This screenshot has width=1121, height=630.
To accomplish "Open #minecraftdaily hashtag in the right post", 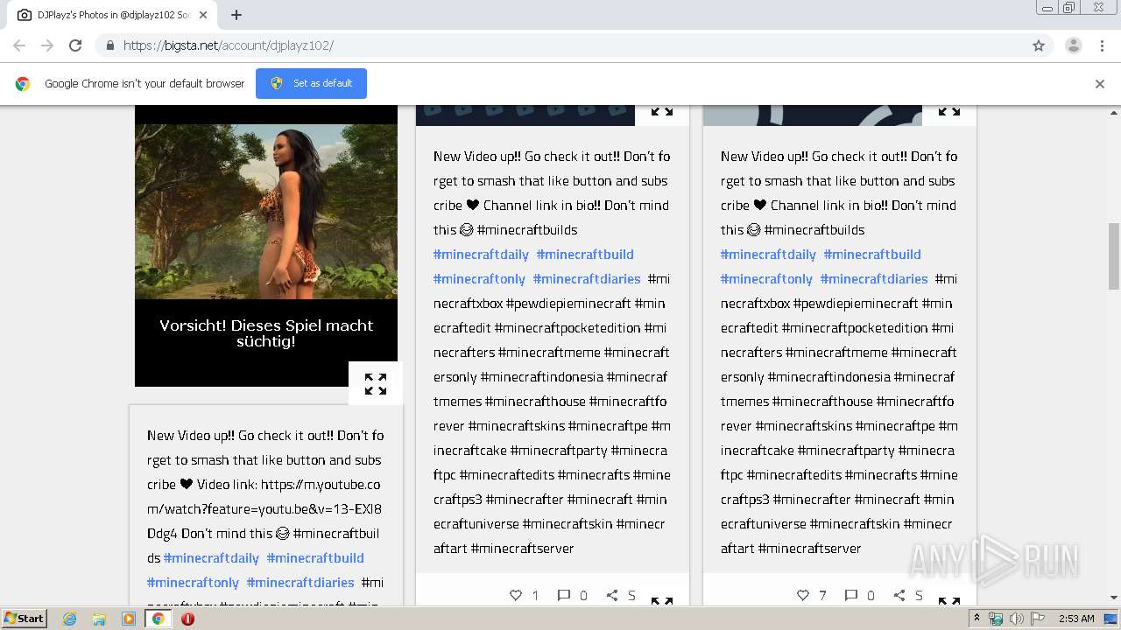I will (768, 255).
